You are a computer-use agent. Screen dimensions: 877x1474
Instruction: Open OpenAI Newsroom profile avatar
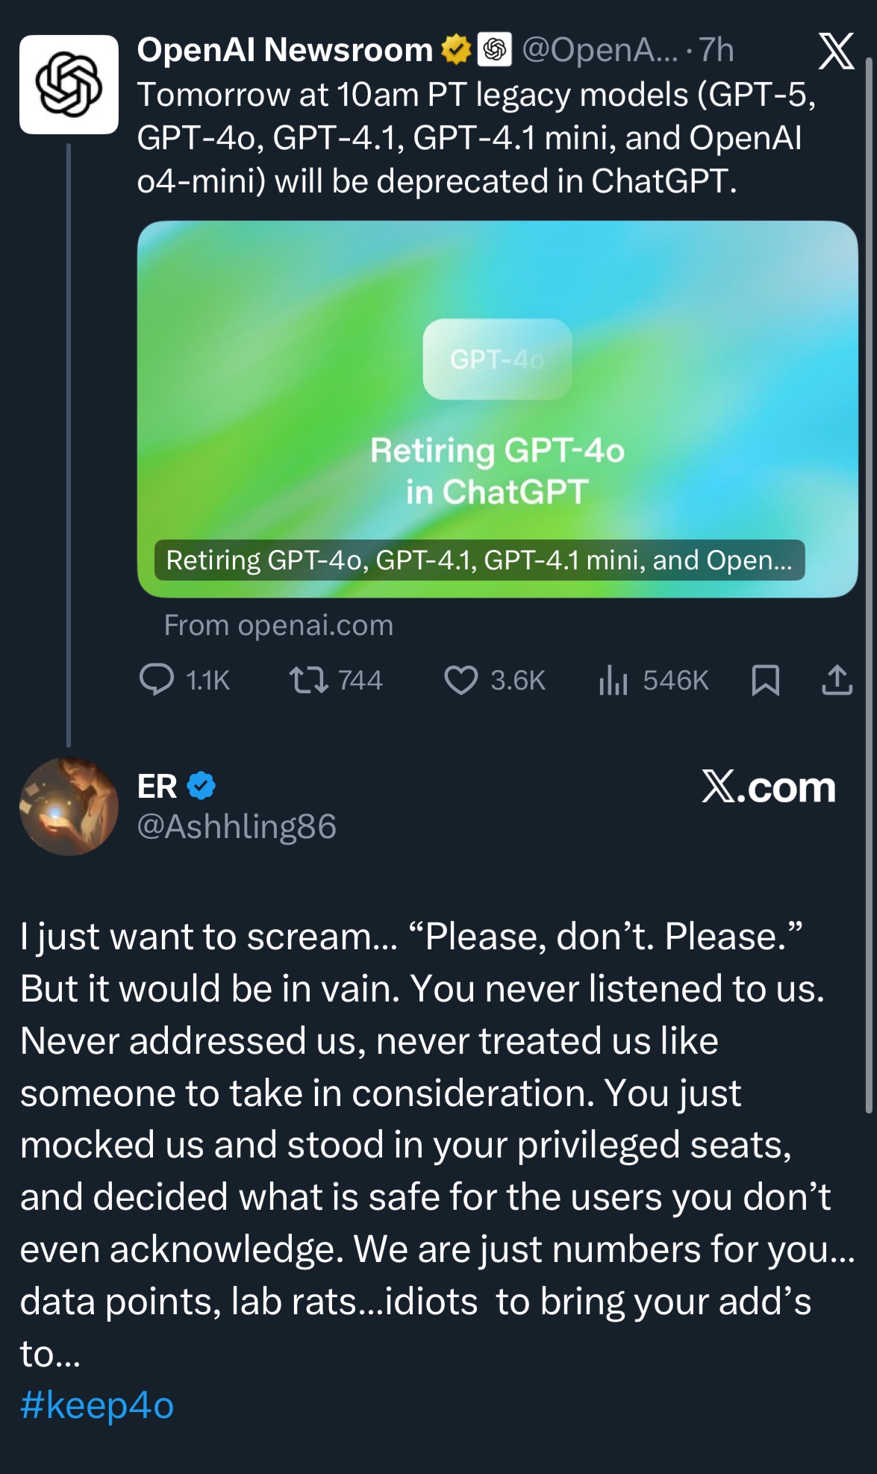[x=69, y=84]
